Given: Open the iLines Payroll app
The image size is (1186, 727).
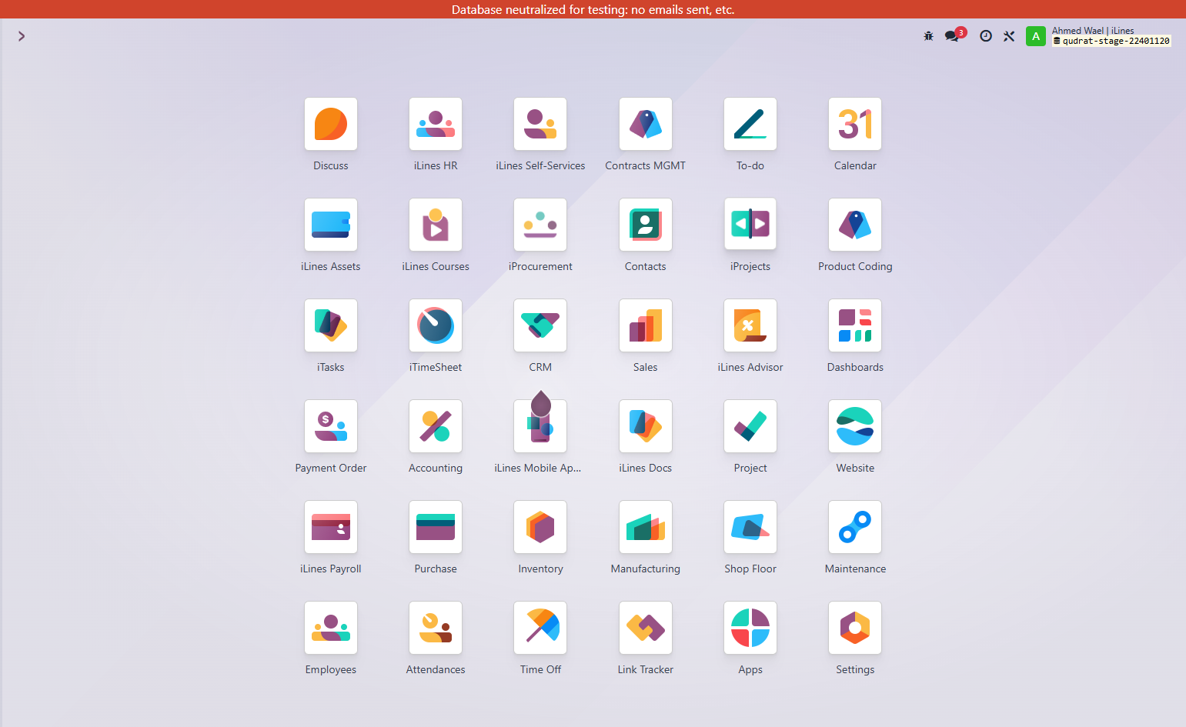Looking at the screenshot, I should 331,527.
